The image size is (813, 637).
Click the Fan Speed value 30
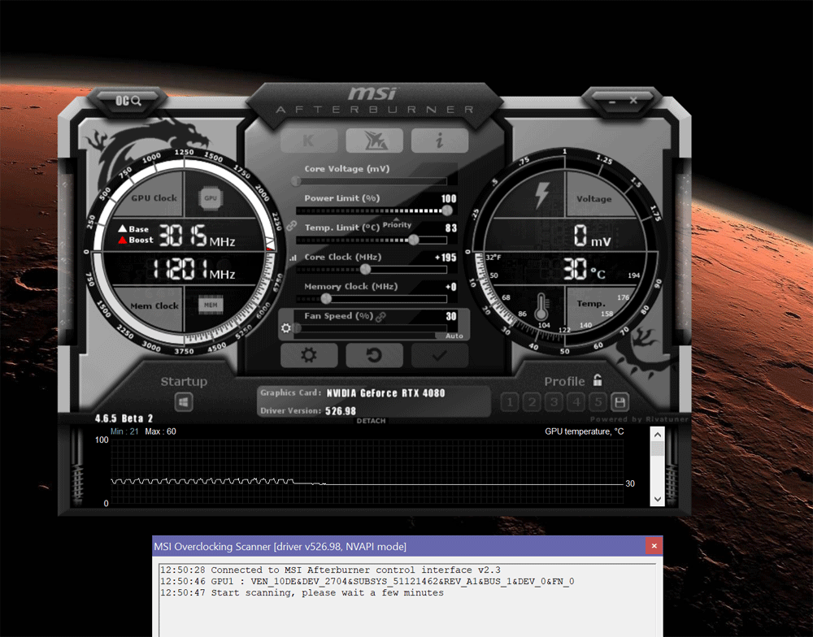[x=451, y=316]
